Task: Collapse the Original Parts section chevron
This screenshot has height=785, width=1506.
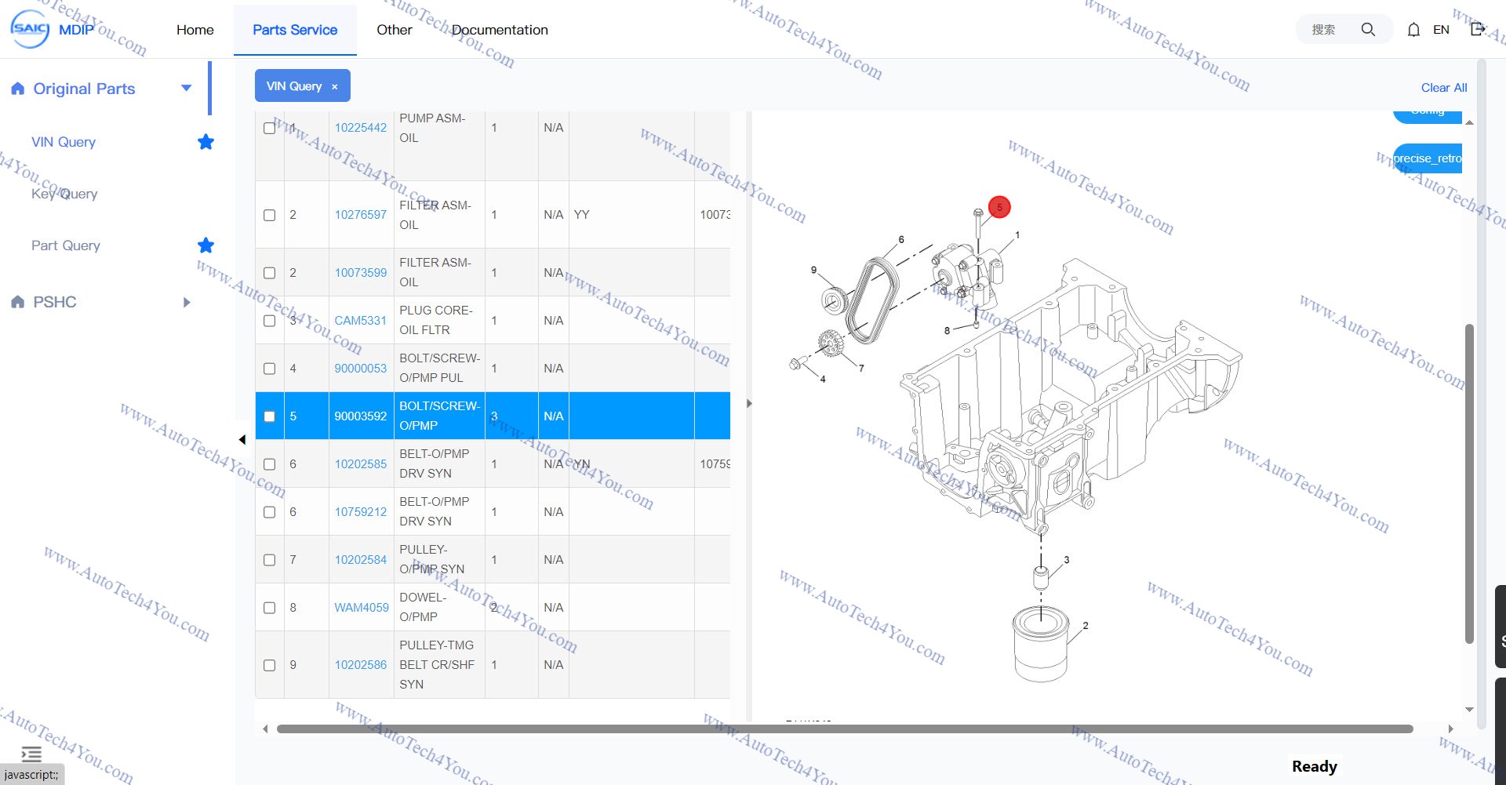Action: point(186,88)
